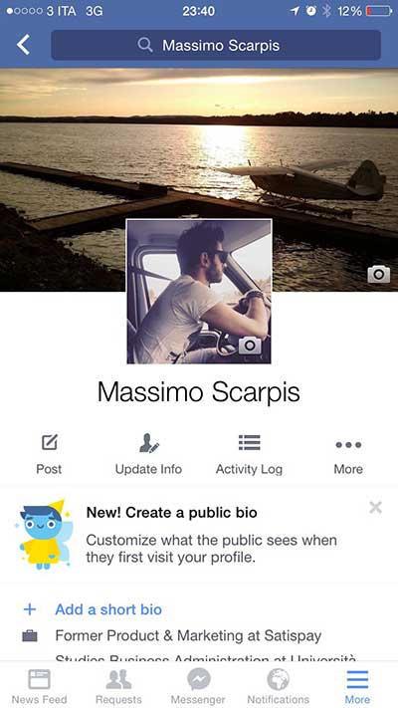398x708 pixels.
Task: Switch to the Notifications globe tab
Action: pyautogui.click(x=278, y=686)
